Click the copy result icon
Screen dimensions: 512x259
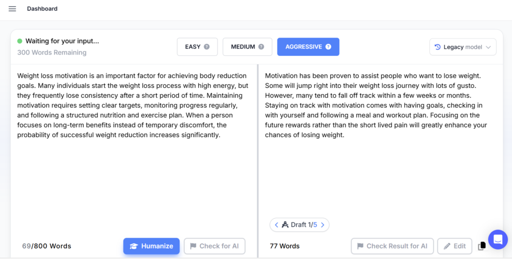coord(481,246)
